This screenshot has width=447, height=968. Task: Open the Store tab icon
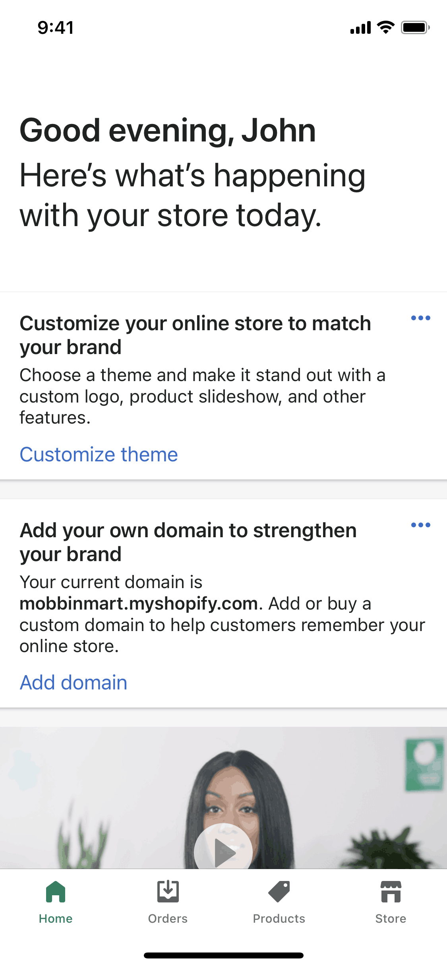(x=391, y=892)
